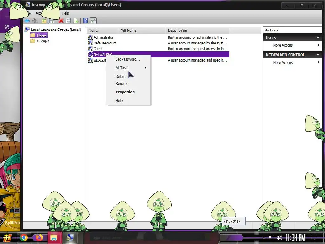
Task: Click the Administrator user account icon
Action: [x=90, y=37]
